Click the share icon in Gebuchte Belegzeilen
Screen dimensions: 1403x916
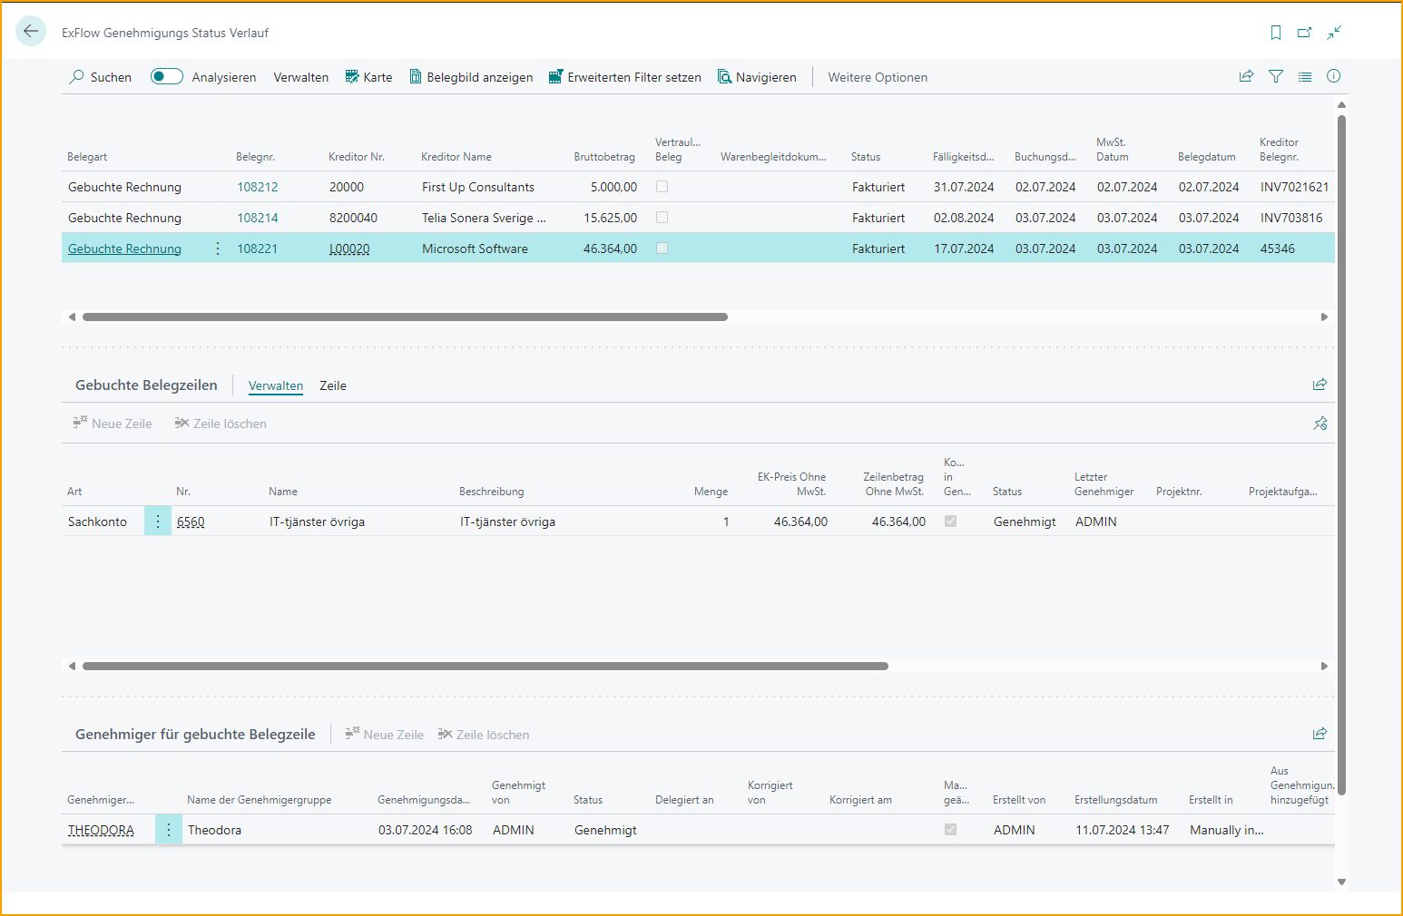click(1320, 385)
